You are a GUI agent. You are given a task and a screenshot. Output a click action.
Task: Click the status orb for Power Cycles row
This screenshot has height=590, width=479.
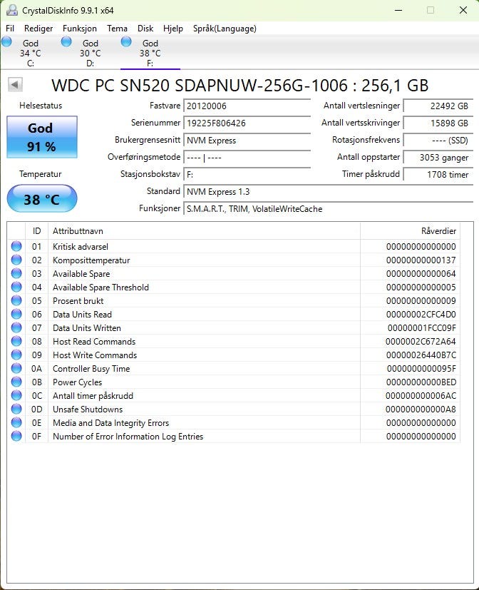click(x=16, y=382)
